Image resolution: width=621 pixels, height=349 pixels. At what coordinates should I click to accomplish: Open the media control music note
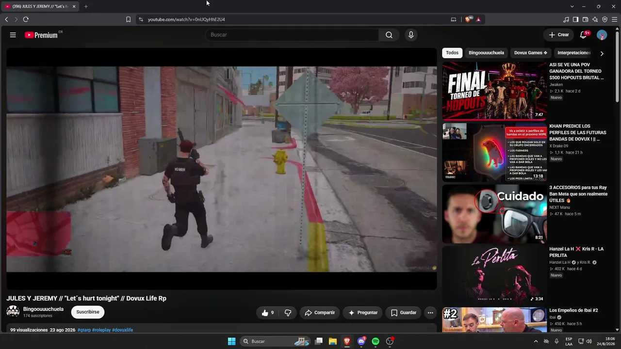566,19
